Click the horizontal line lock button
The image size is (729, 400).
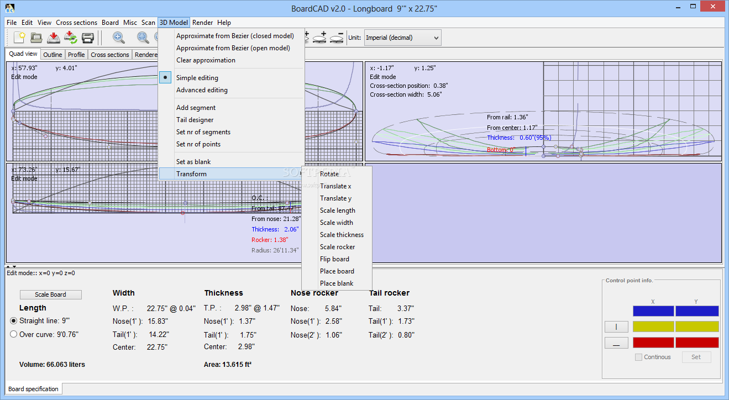pyautogui.click(x=616, y=343)
